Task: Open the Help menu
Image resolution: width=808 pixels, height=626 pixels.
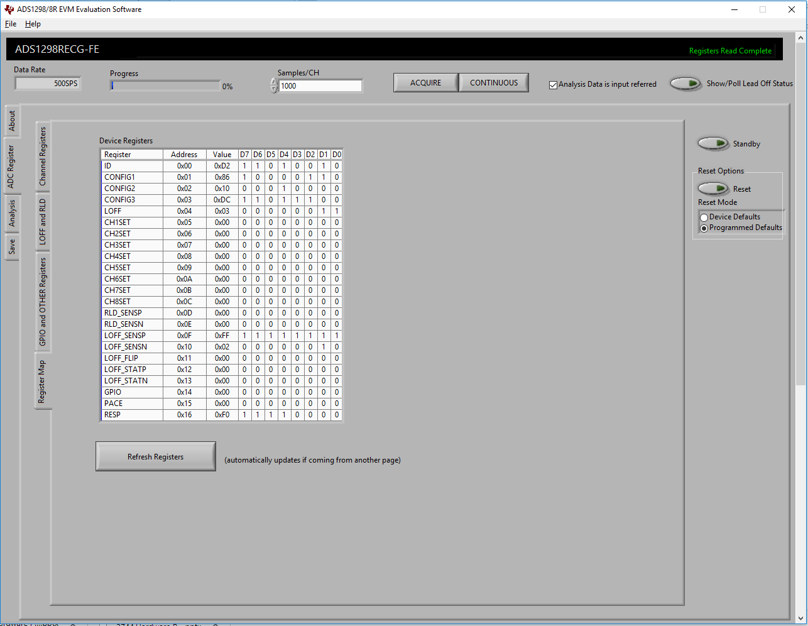Action: (33, 24)
